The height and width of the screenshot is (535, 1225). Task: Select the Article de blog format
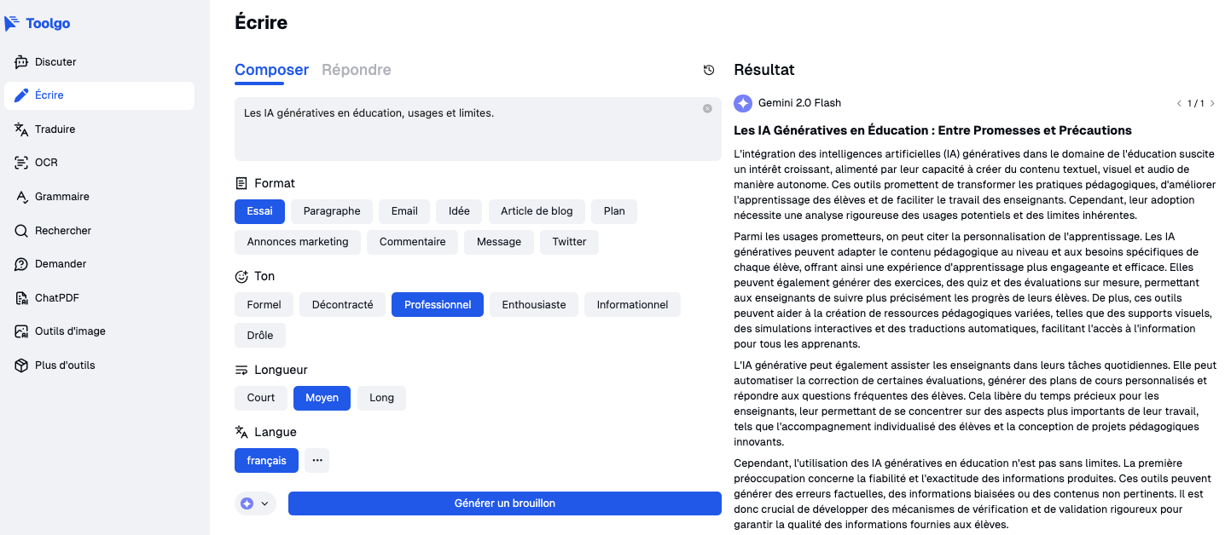click(x=537, y=211)
